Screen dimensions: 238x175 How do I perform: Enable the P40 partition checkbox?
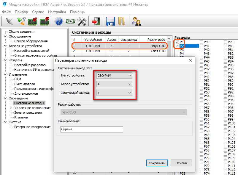tap(201, 42)
